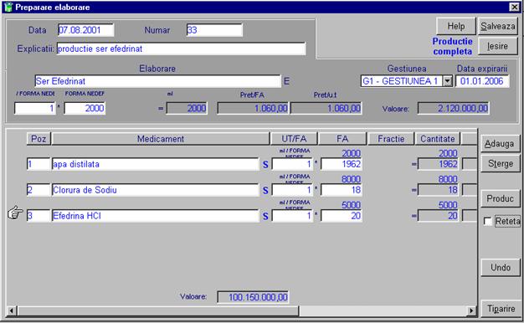Click the Tiparire button
The image size is (524, 323).
(x=501, y=309)
